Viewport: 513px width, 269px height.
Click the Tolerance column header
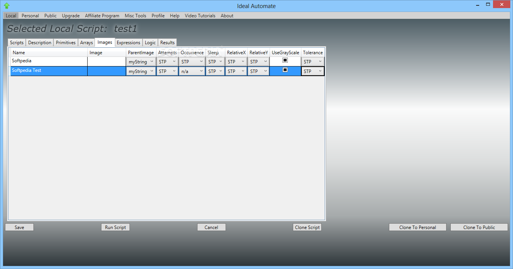pos(313,53)
